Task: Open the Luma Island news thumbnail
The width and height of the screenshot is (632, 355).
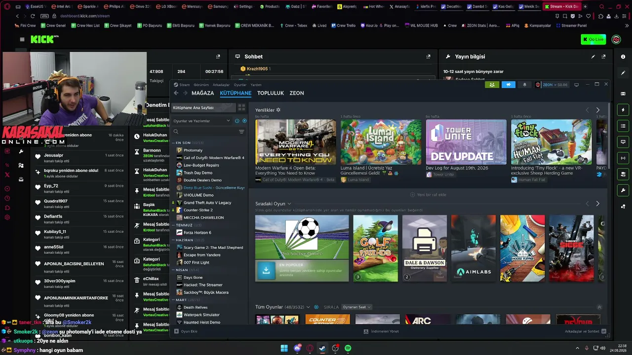Action: coord(381,142)
